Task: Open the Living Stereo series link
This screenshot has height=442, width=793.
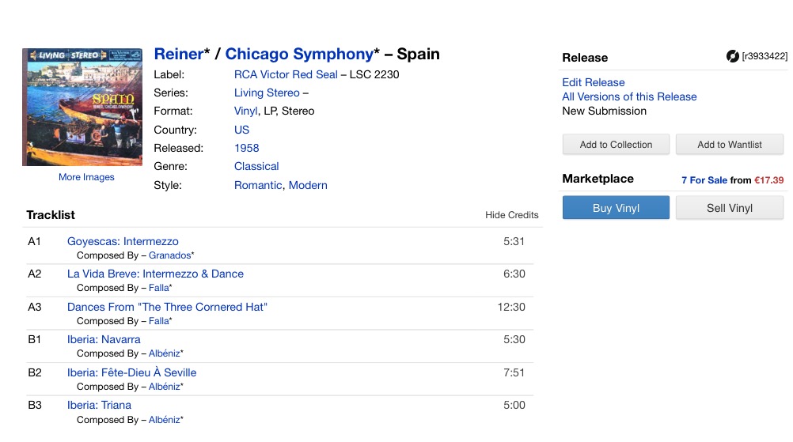Action: [x=267, y=93]
